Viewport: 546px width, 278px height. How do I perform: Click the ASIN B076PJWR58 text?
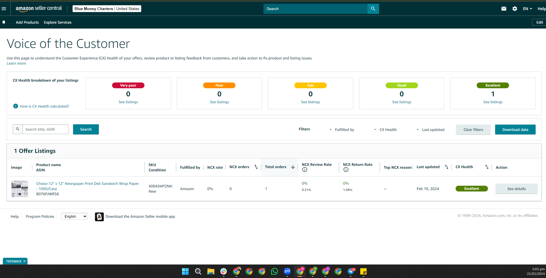coord(47,194)
